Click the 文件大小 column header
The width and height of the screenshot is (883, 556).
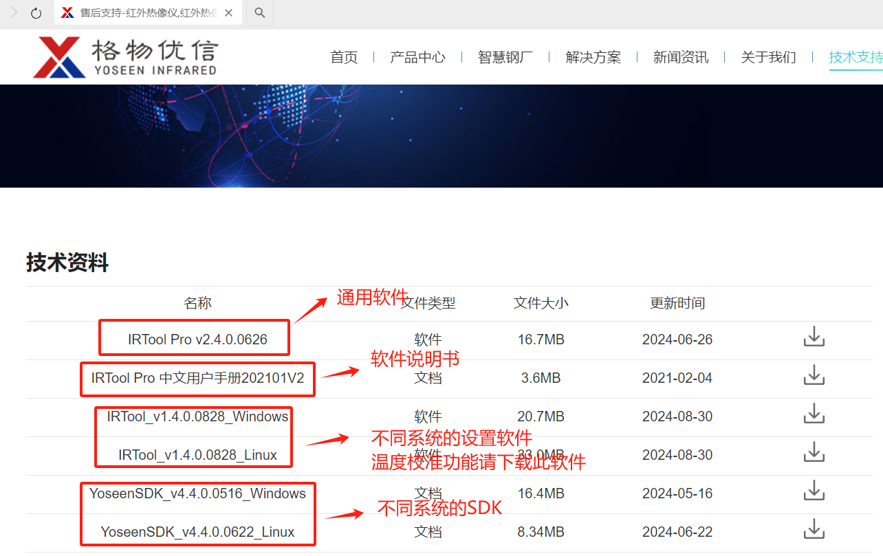(541, 303)
